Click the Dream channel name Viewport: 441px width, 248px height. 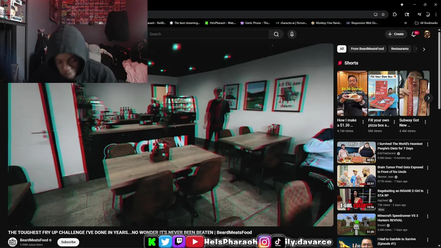click(x=381, y=225)
